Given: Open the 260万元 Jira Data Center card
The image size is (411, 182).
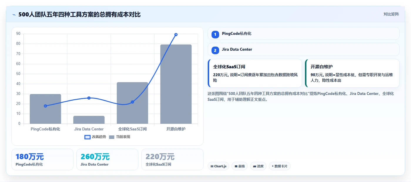Looking at the screenshot, I should coord(107,159).
